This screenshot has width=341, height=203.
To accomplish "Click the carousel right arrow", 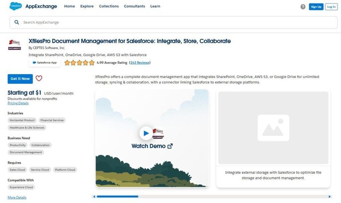I will coord(329,197).
